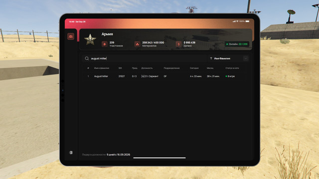
Task: Open the faction members sidebar icon
Action: coord(71,36)
